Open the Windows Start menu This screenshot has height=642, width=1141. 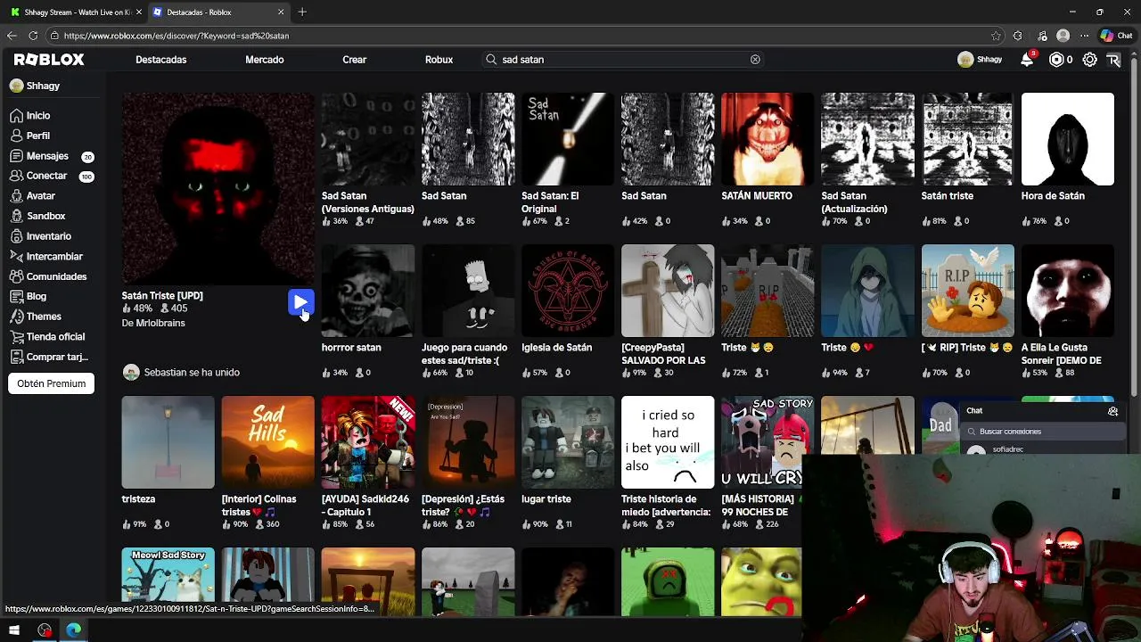pos(14,630)
